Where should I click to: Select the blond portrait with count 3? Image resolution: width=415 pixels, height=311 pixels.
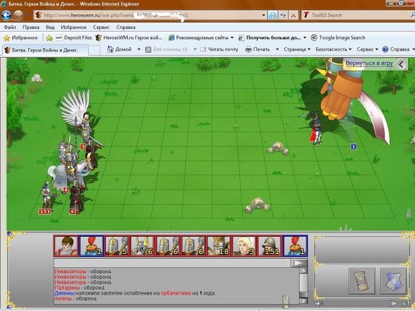click(244, 246)
